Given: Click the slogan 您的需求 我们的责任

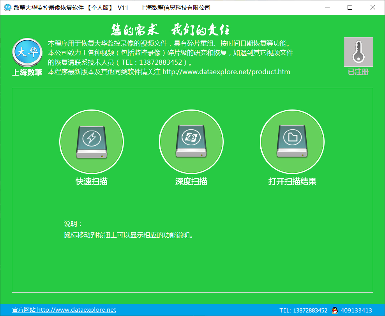Looking at the screenshot, I should pos(170,30).
